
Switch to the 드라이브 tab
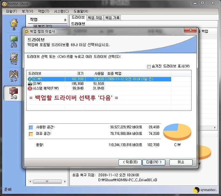pos(78,17)
